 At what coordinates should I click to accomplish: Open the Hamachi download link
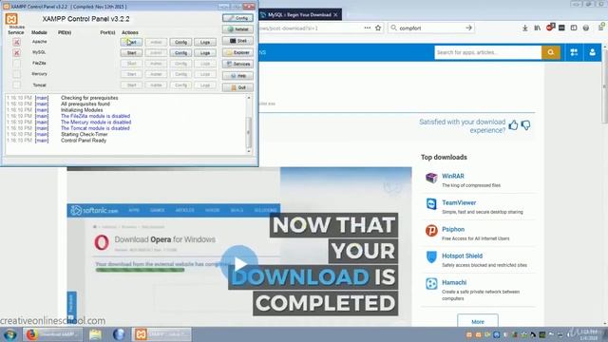point(454,283)
